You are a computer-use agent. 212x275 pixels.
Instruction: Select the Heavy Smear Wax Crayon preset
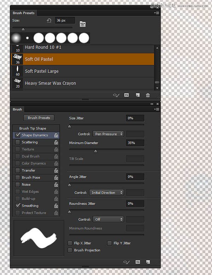(82, 83)
